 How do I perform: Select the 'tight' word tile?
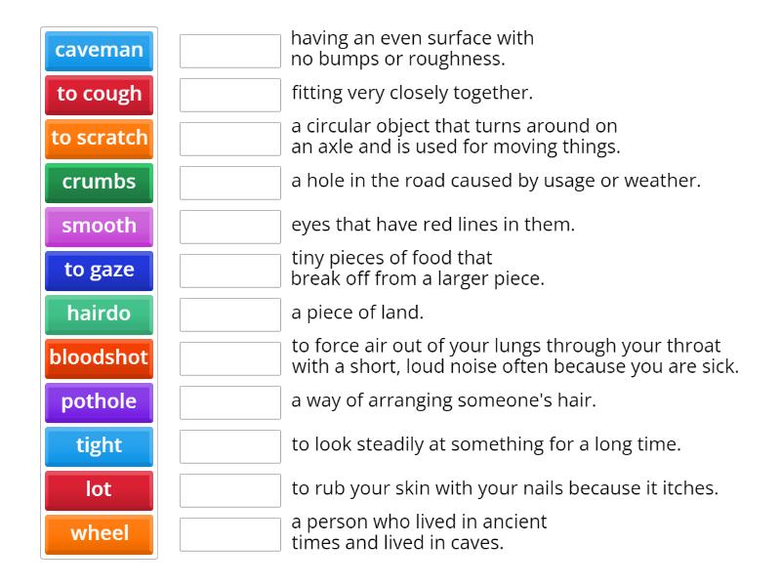[99, 445]
